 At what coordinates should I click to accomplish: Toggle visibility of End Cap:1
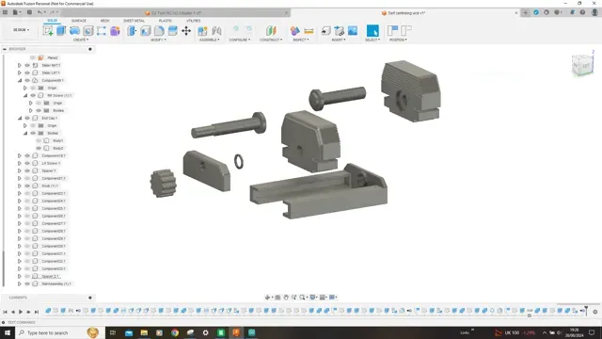pos(27,118)
